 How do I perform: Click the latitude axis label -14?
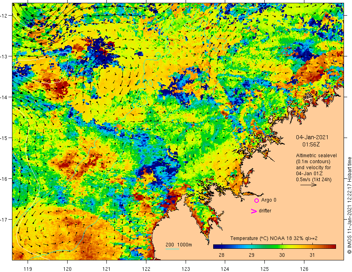coord(4,97)
